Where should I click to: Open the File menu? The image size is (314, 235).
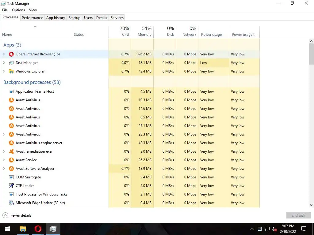coord(5,10)
